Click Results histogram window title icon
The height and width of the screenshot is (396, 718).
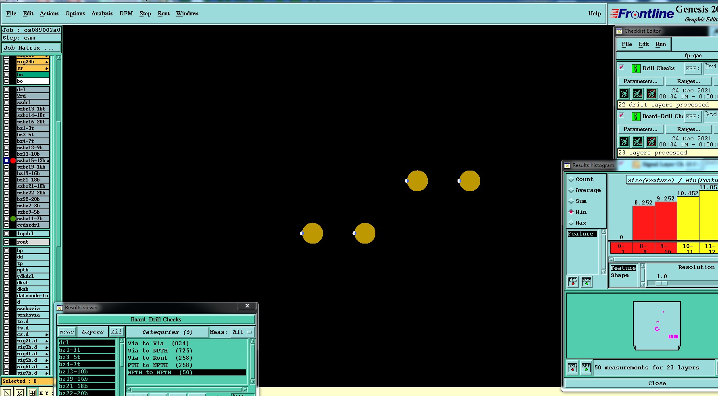point(567,165)
